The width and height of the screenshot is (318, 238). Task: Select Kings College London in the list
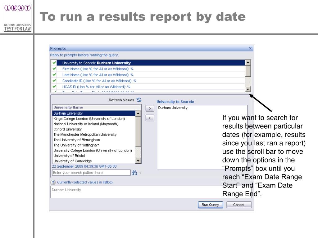[x=94, y=119]
